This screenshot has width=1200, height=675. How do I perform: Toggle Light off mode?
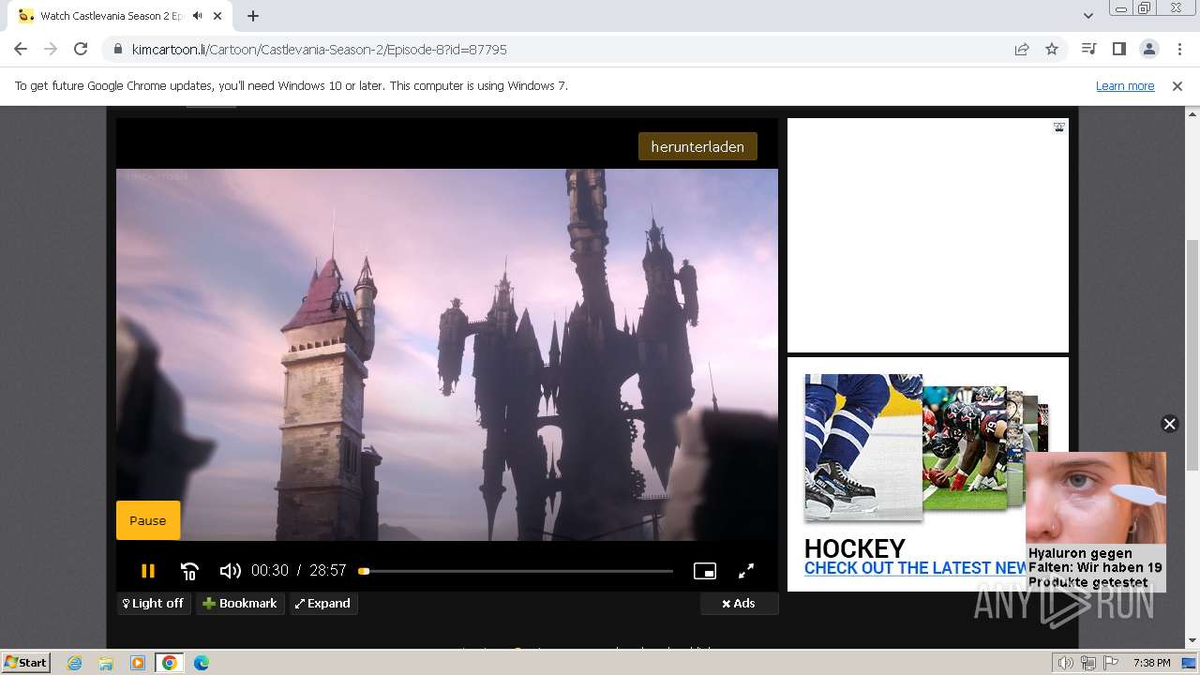154,603
